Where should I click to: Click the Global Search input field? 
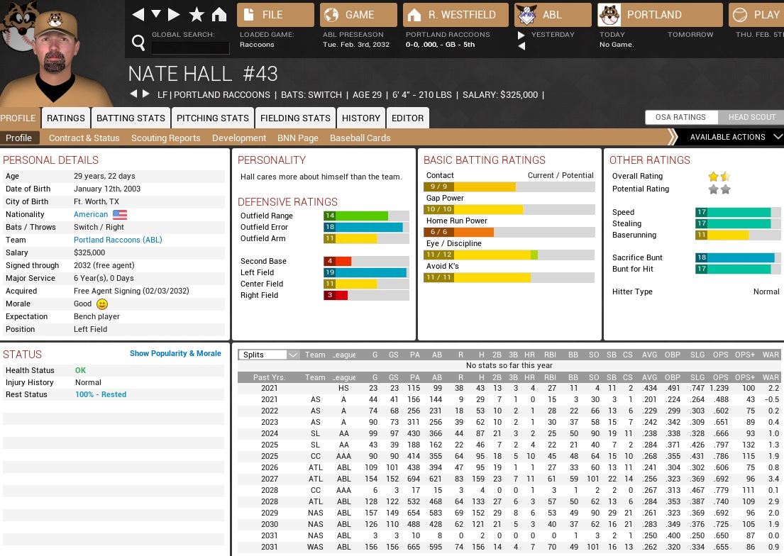(190, 48)
